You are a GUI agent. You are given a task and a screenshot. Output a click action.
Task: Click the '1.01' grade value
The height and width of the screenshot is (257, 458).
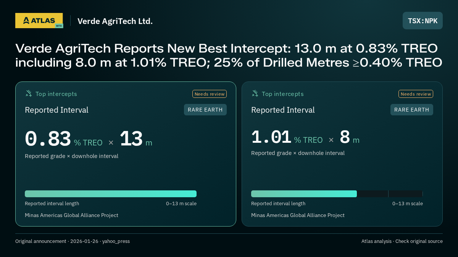pyautogui.click(x=271, y=137)
